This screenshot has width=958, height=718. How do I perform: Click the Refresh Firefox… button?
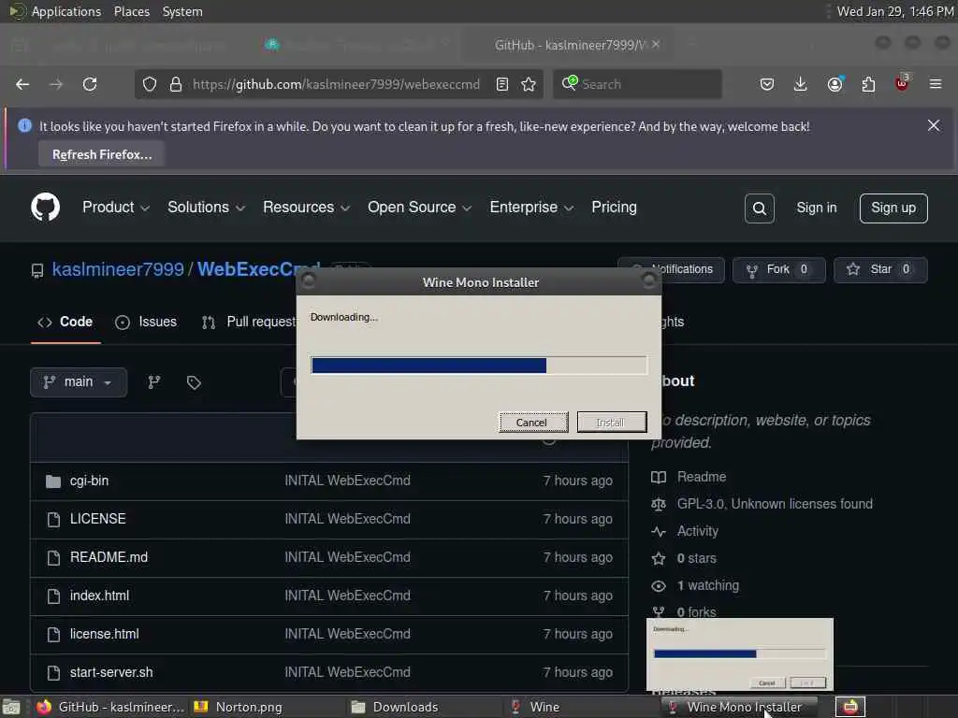(102, 154)
